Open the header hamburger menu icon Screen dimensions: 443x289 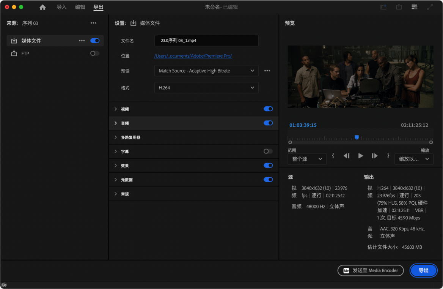[x=414, y=7]
